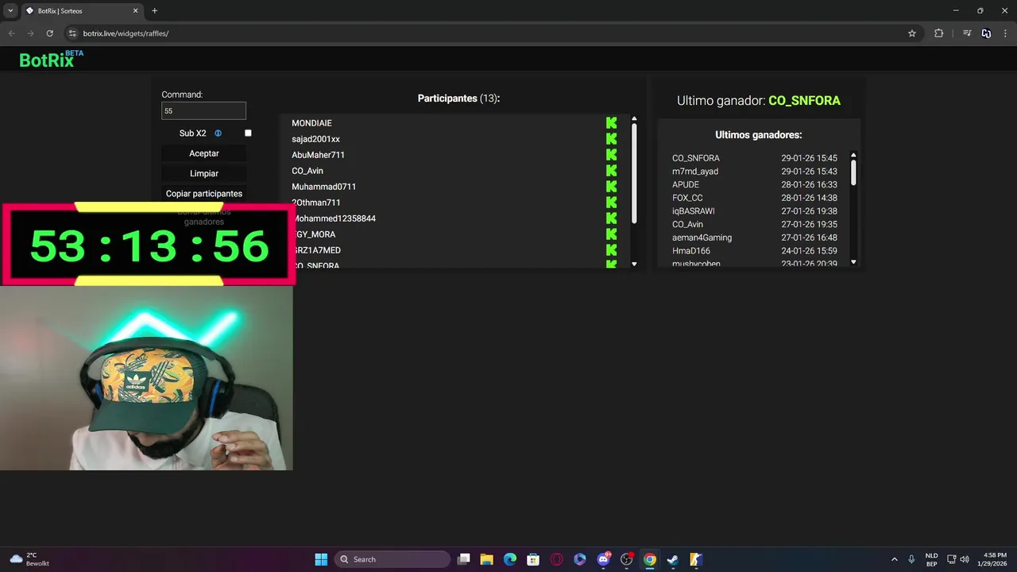Bookmark this page with star icon

point(912,33)
